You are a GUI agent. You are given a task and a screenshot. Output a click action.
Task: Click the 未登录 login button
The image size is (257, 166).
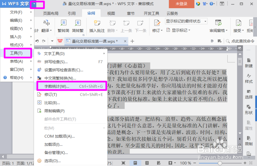point(181,4)
